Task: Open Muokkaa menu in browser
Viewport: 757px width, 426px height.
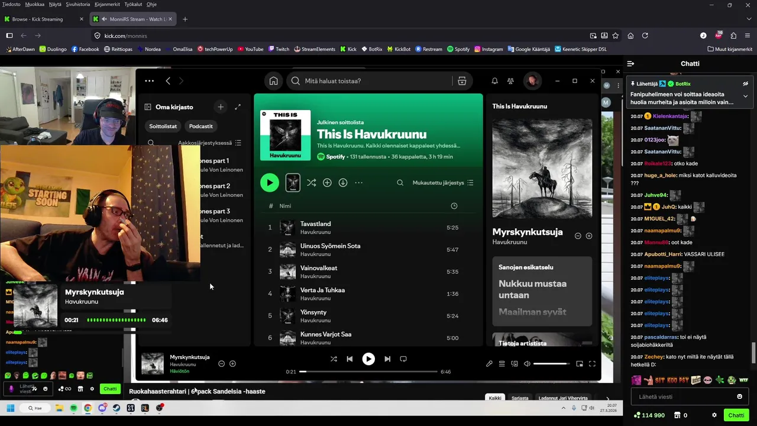Action: point(35,4)
